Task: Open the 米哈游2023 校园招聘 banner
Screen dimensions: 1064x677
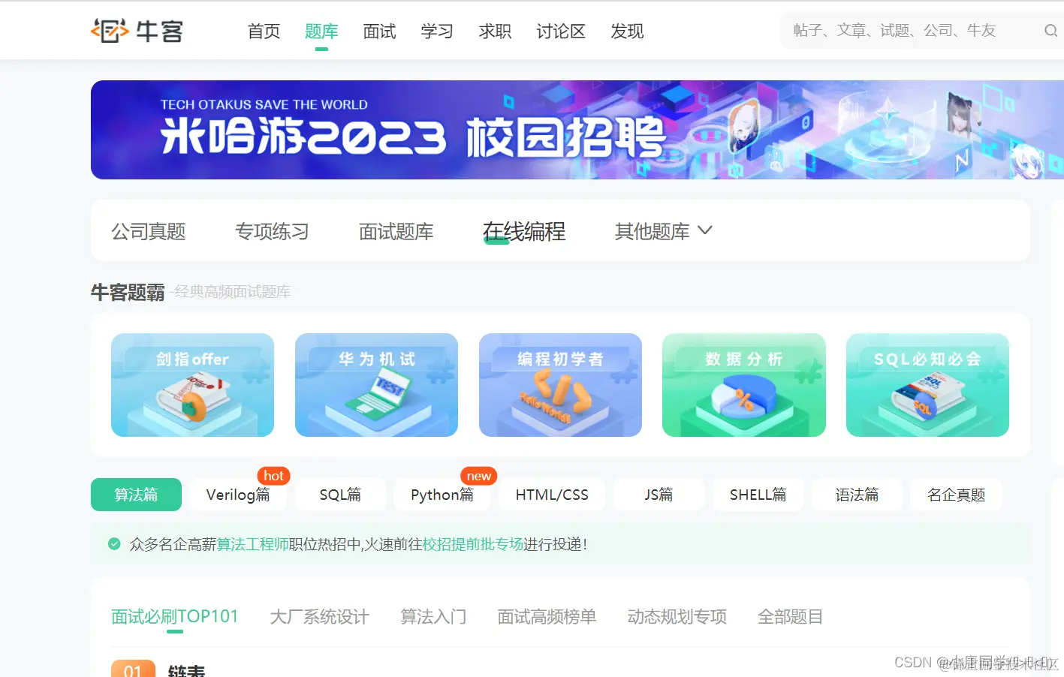Action: click(x=577, y=130)
